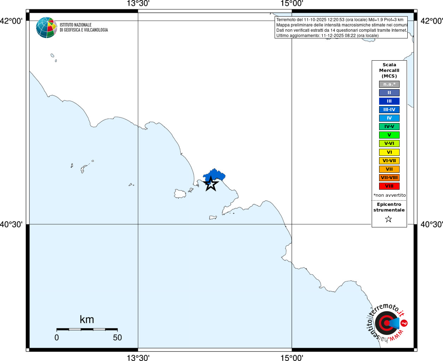Viewport: 443px width, 361px height.
Task: Click the 'Ultimo aggiornamento' info line
Action: (x=327, y=36)
